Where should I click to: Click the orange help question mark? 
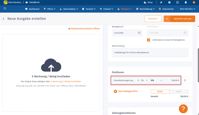(183, 109)
